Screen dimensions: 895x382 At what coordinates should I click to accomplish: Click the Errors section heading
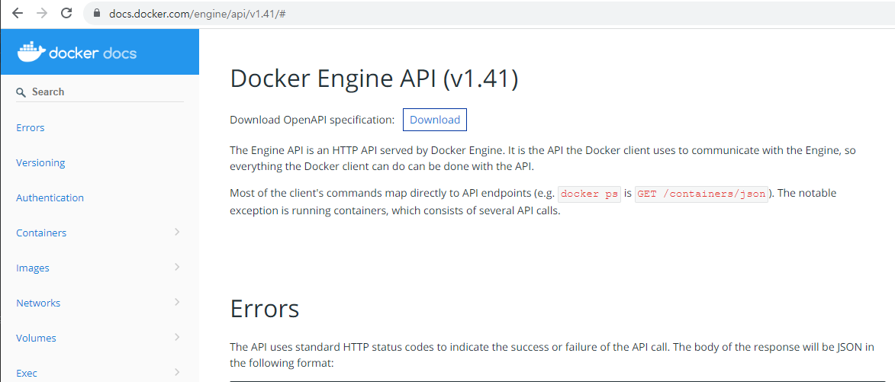[264, 309]
